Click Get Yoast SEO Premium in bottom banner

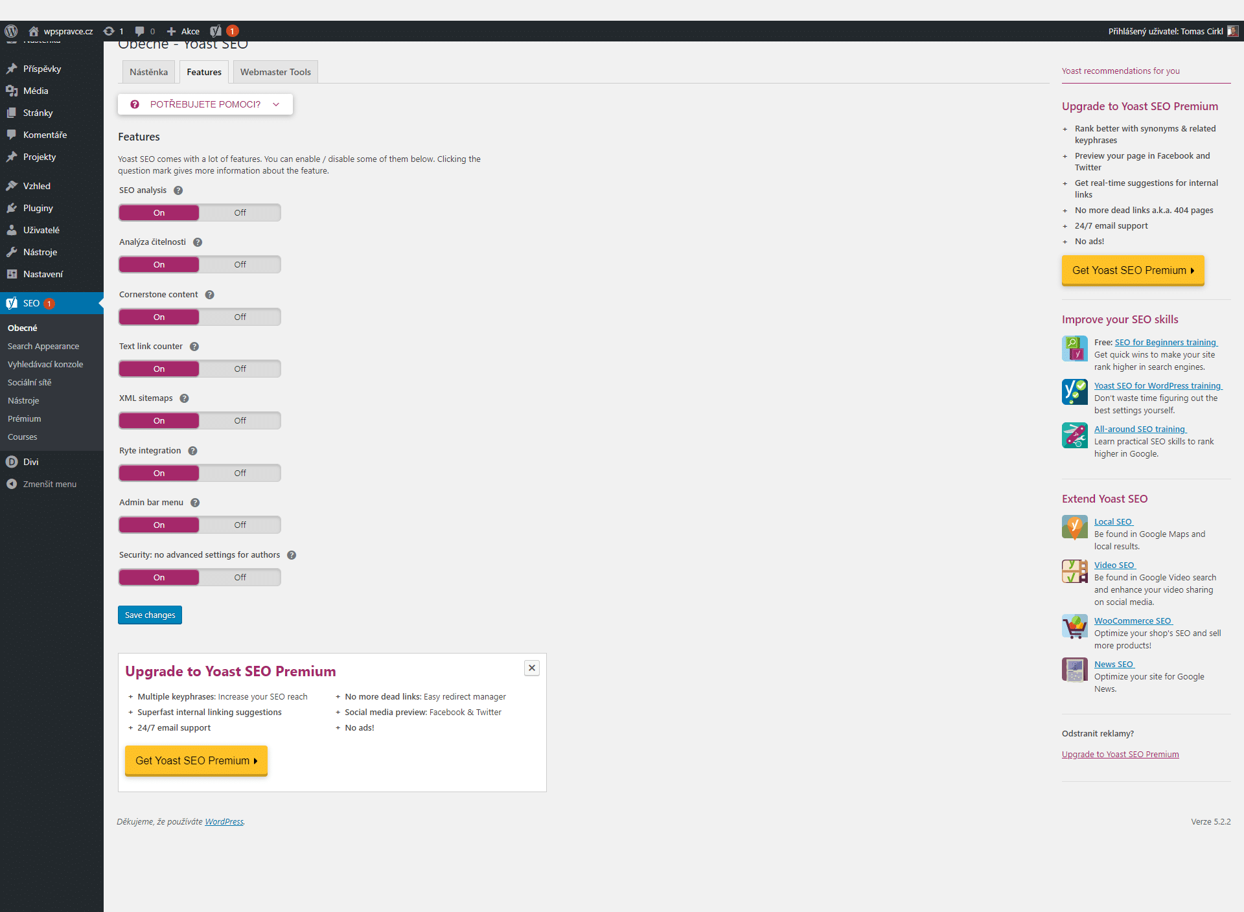[x=196, y=760]
